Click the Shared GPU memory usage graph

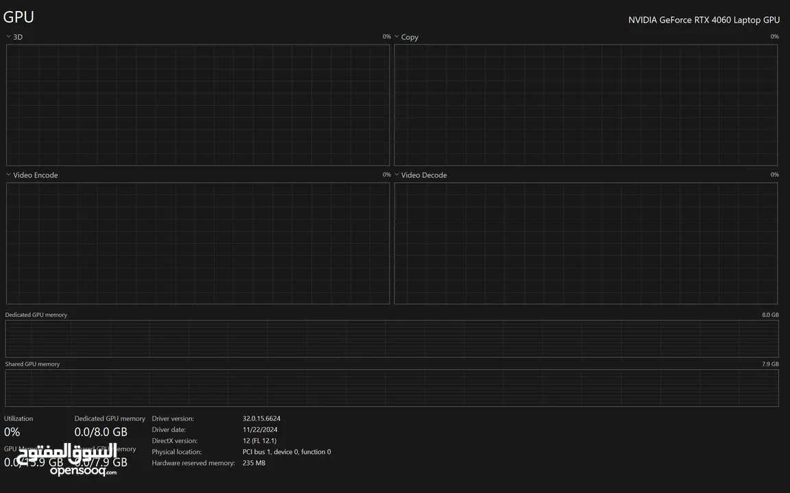pos(392,388)
